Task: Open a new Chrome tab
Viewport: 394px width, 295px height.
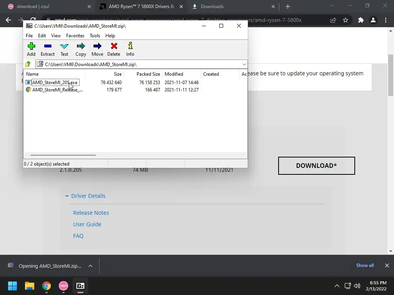Action: pyautogui.click(x=288, y=7)
